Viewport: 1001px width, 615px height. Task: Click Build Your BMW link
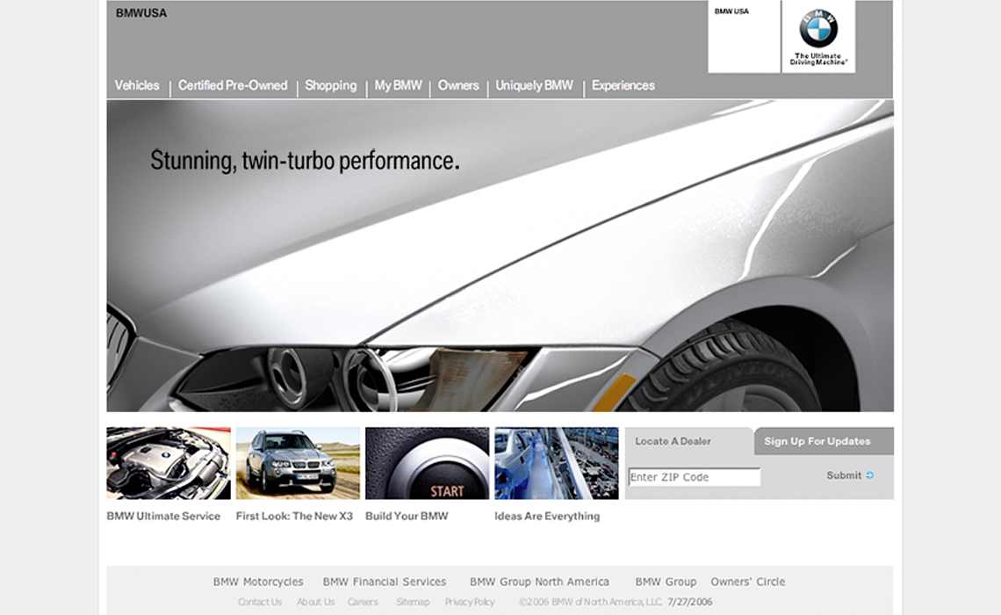point(407,516)
